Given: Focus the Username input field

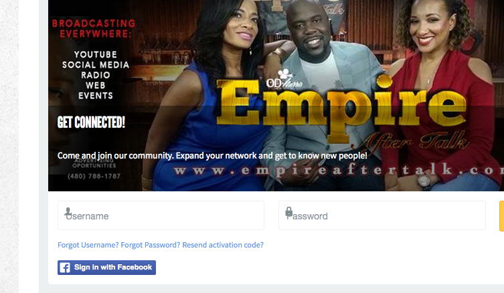Looking at the screenshot, I should pos(161,215).
